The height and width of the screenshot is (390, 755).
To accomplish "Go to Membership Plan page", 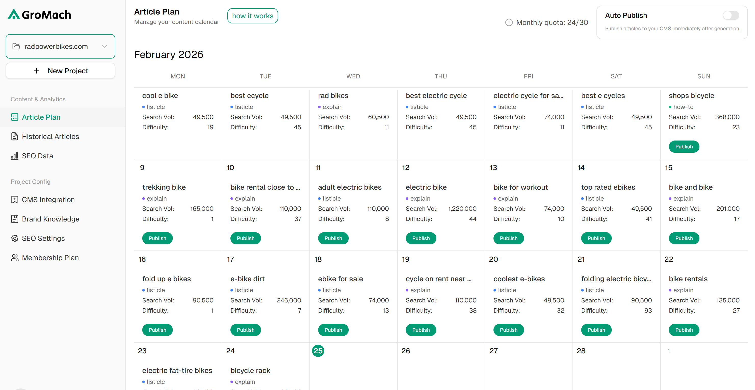I will tap(50, 258).
